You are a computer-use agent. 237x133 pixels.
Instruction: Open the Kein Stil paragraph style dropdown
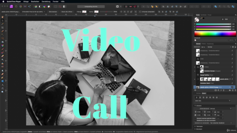tap(213, 101)
